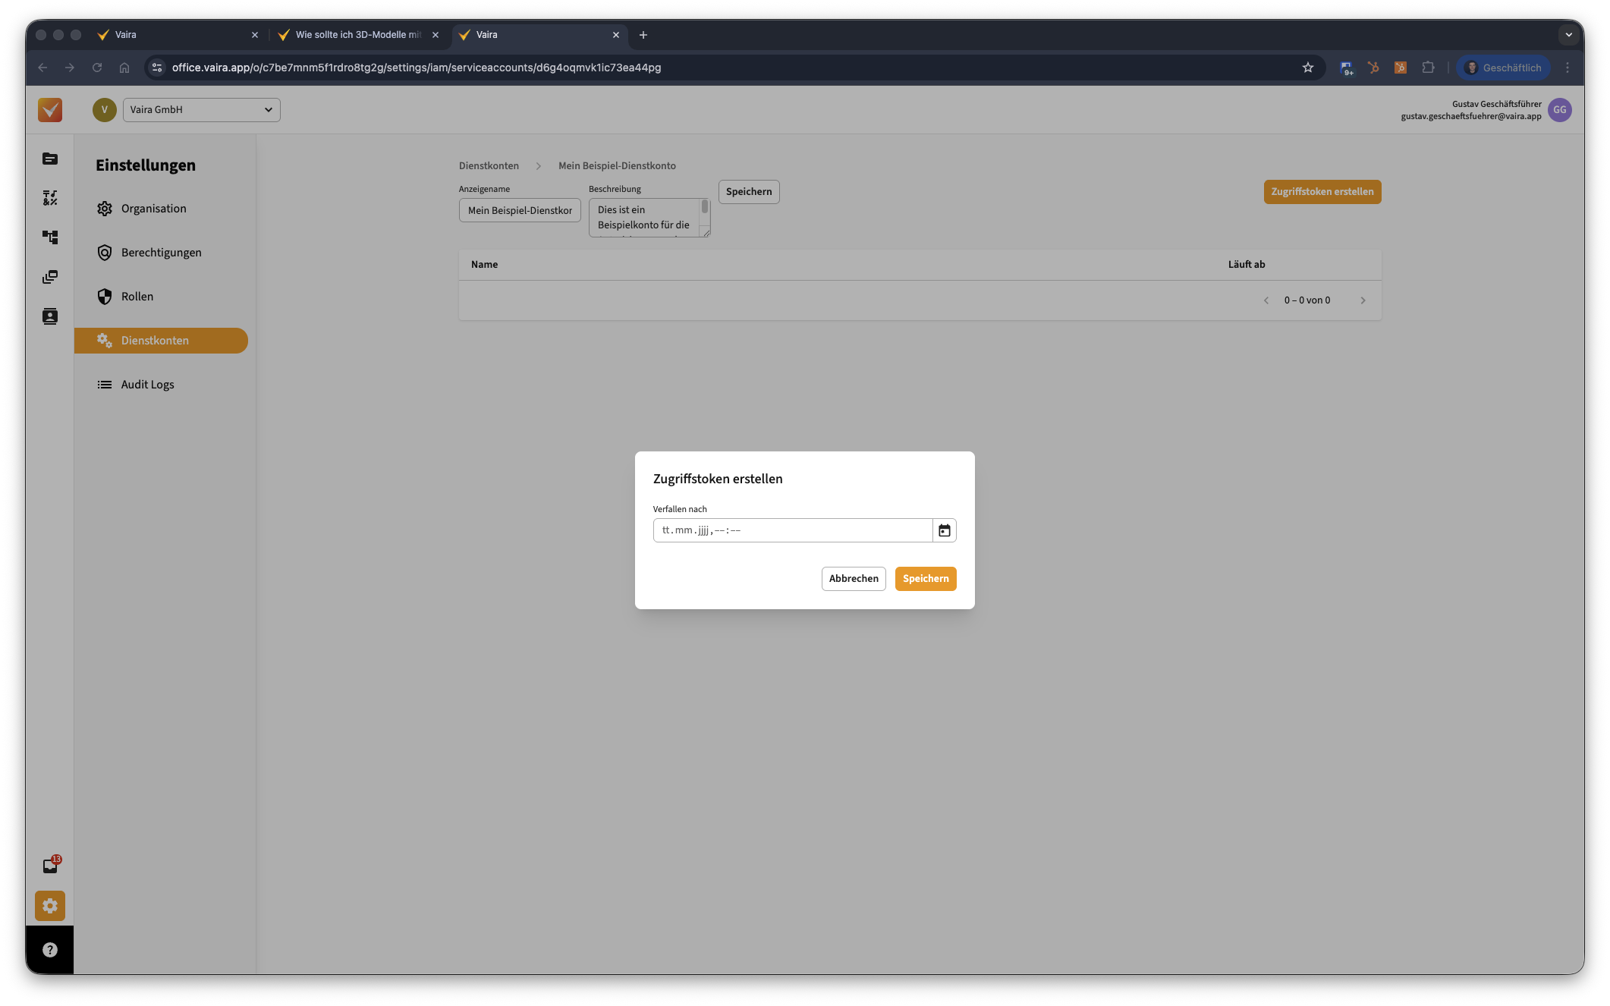The image size is (1610, 1006).
Task: Click the orange settings gear in left rail
Action: point(50,906)
